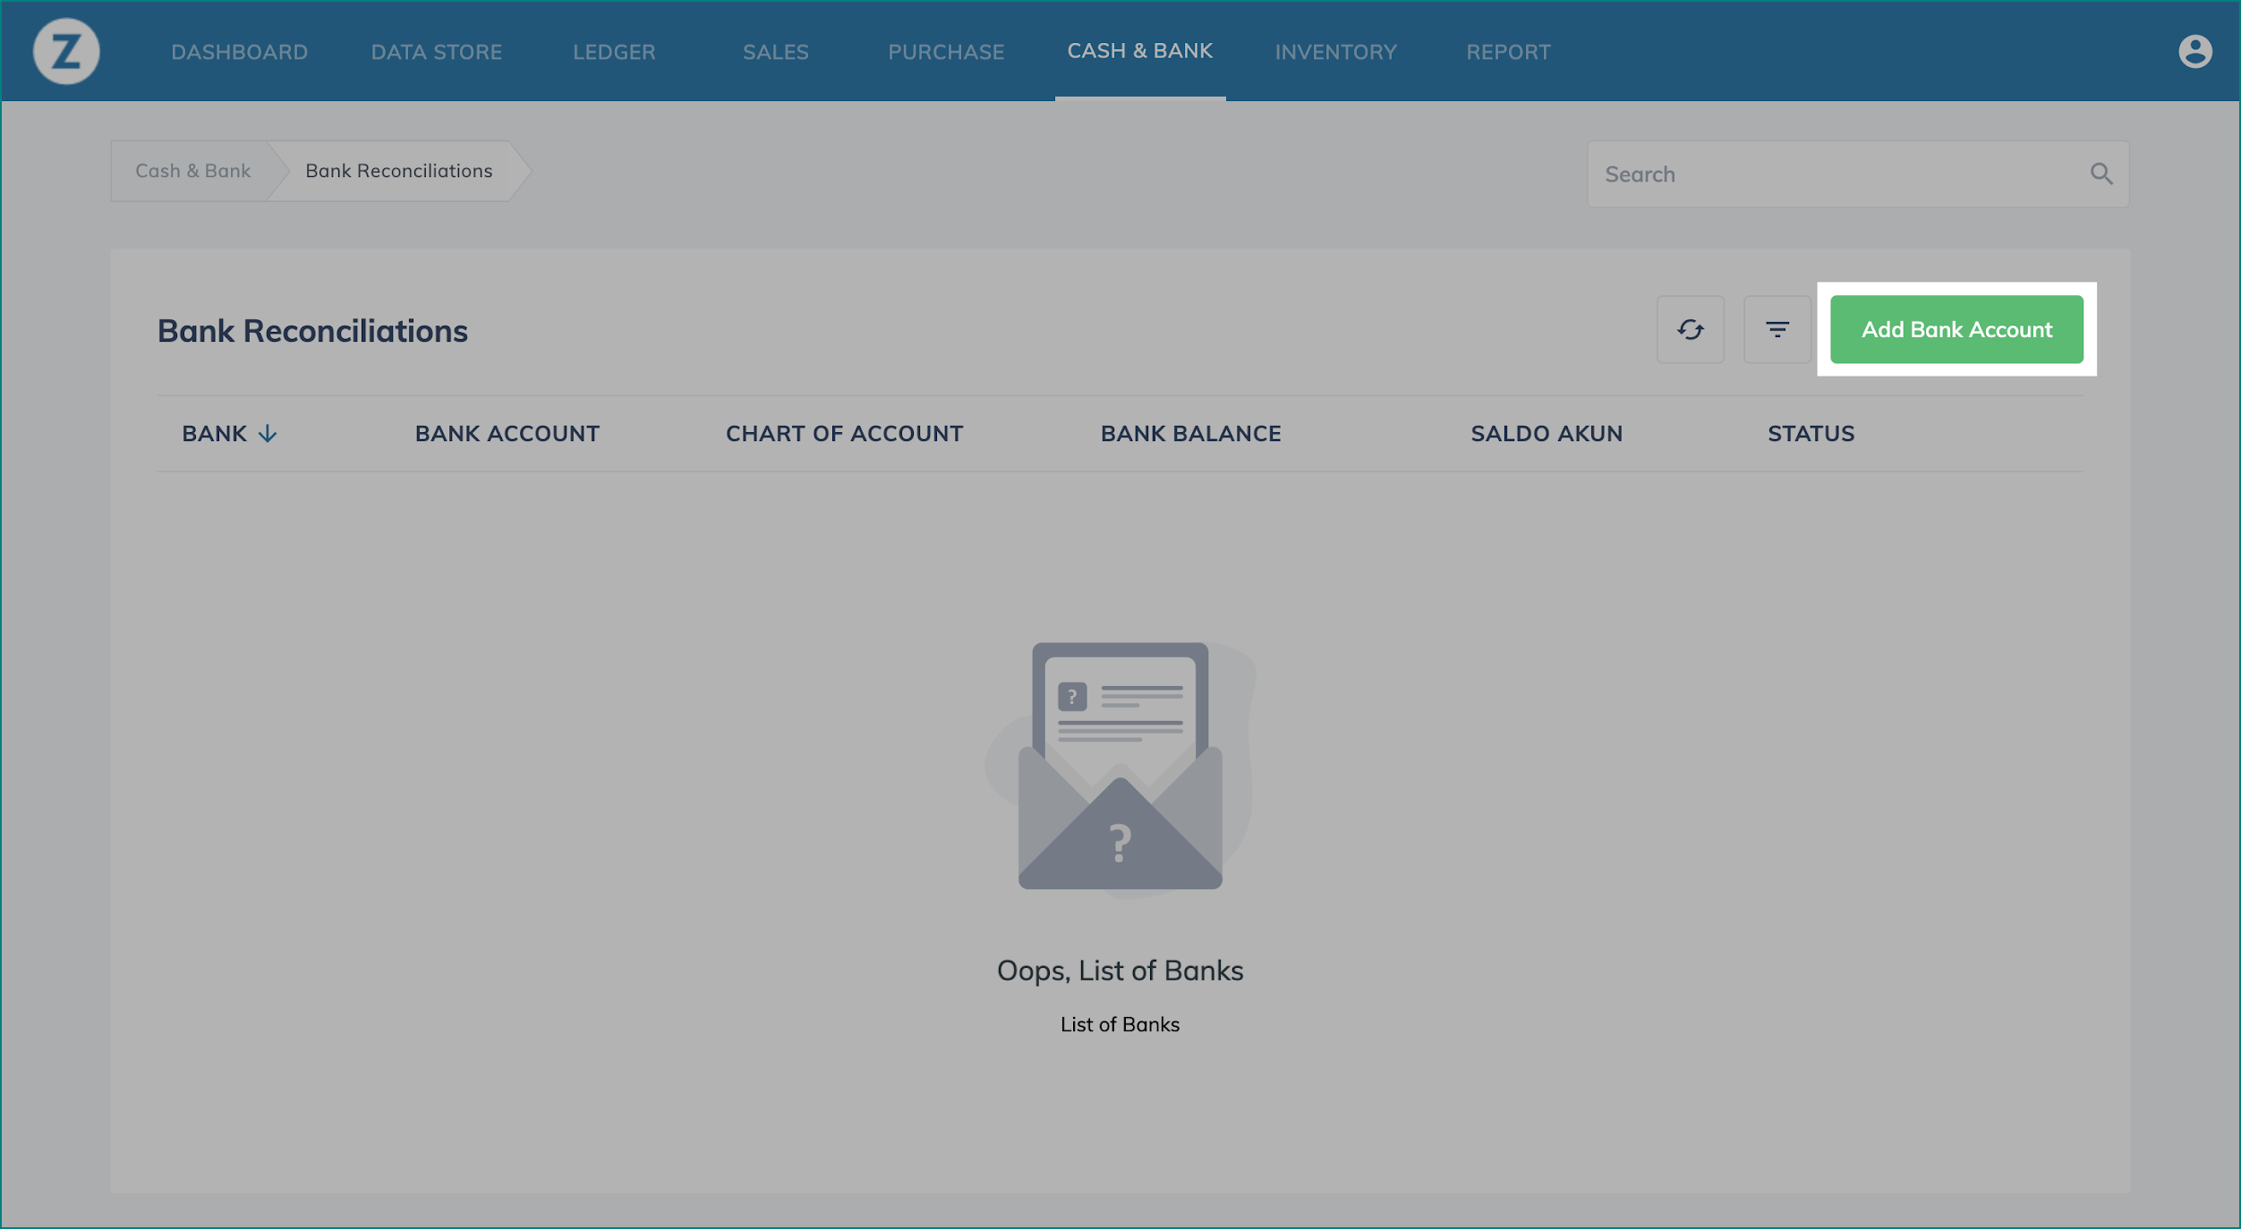Image resolution: width=2241 pixels, height=1229 pixels.
Task: Open the Inventory menu
Action: (x=1335, y=52)
